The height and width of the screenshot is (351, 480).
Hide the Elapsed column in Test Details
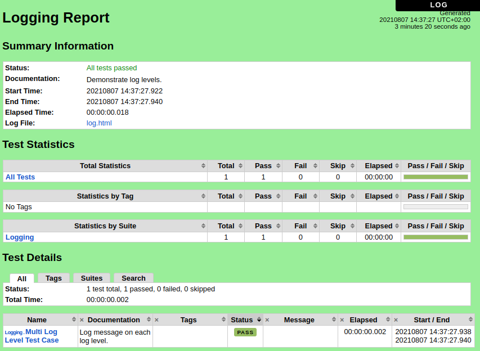coord(342,320)
